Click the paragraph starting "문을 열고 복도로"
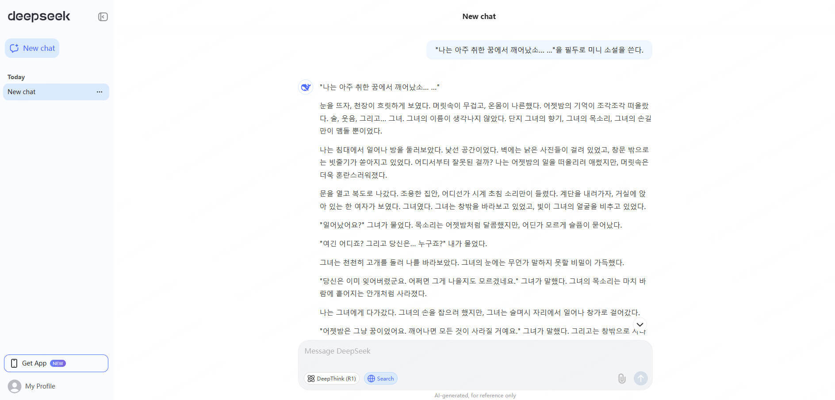Viewport: 835px width, 400px height. (483, 200)
